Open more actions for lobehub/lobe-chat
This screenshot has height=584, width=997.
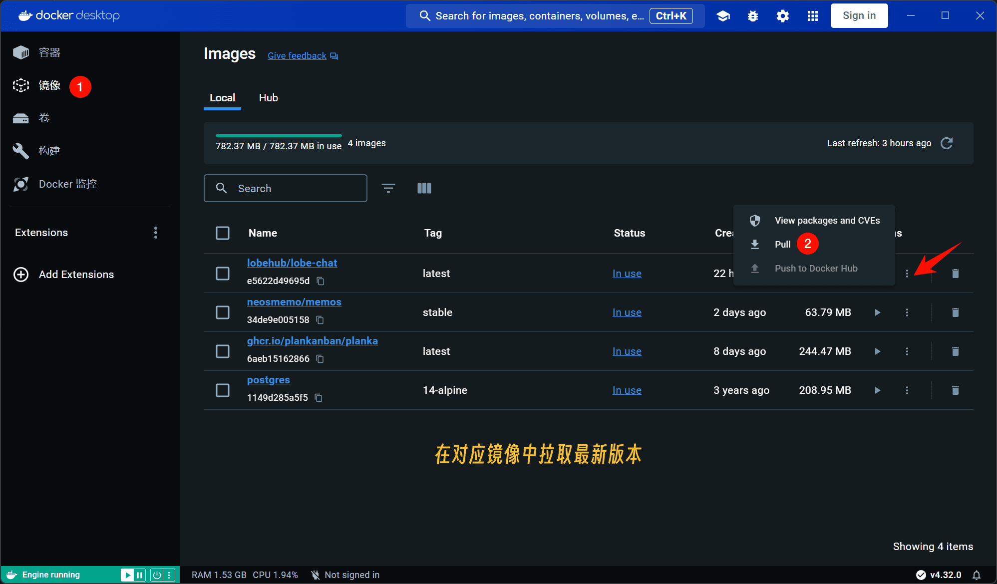point(907,274)
